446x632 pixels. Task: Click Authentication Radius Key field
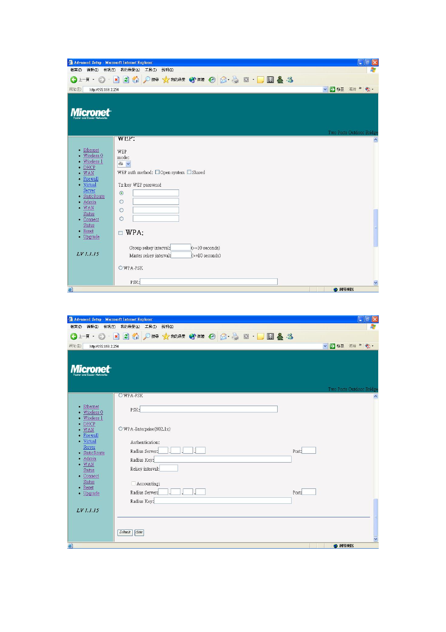click(223, 459)
